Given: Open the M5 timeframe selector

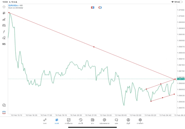Looking at the screenshot, I should point(4,44).
